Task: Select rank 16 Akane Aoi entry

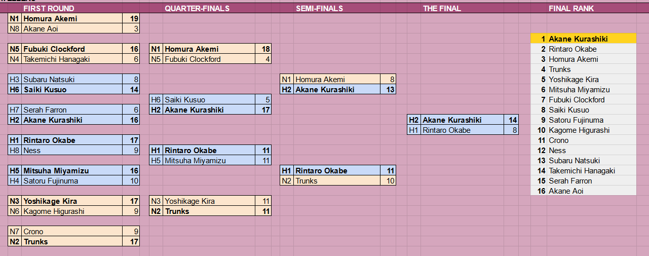Action: (x=584, y=191)
